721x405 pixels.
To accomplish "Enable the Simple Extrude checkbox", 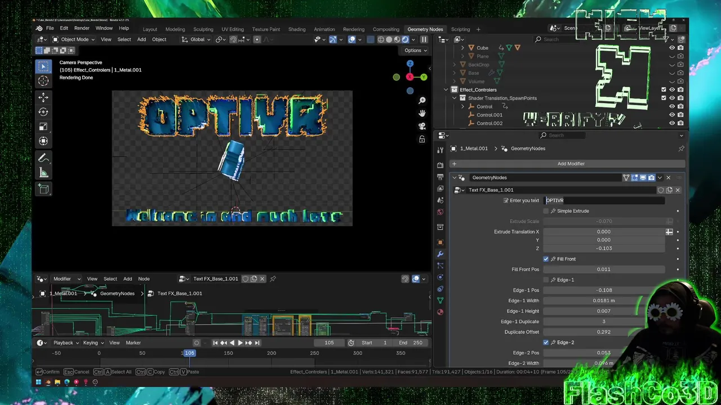I will point(546,211).
